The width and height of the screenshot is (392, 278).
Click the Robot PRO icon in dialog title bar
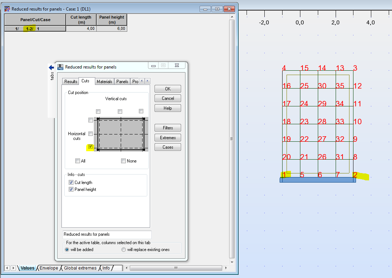[60, 67]
